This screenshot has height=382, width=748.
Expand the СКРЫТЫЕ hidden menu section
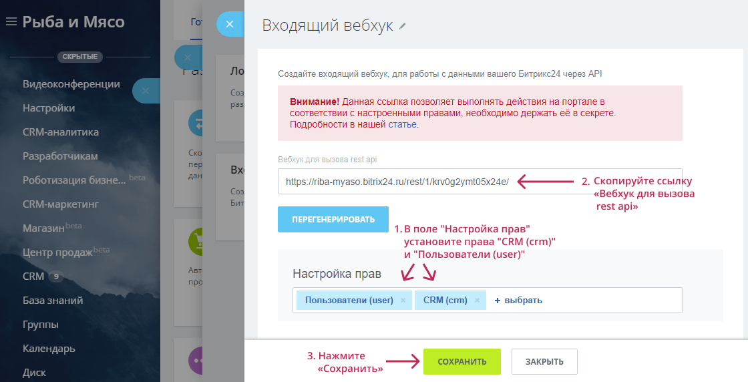pos(80,57)
